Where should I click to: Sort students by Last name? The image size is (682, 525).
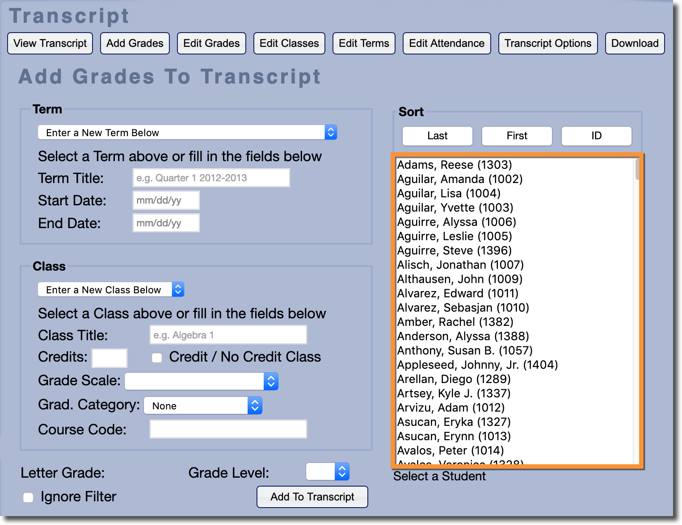click(437, 136)
